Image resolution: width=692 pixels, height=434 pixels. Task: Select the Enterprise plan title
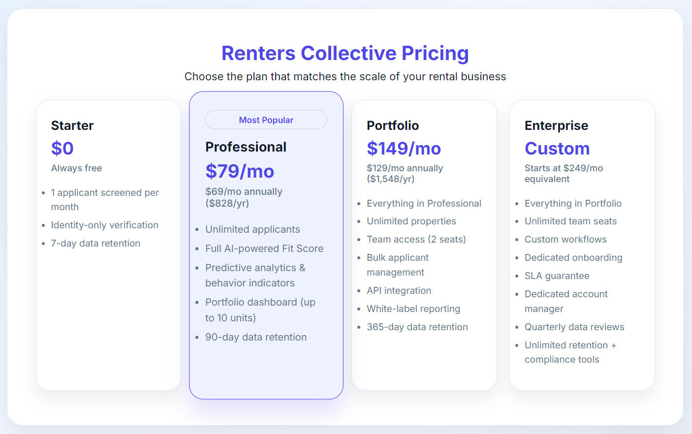point(556,125)
